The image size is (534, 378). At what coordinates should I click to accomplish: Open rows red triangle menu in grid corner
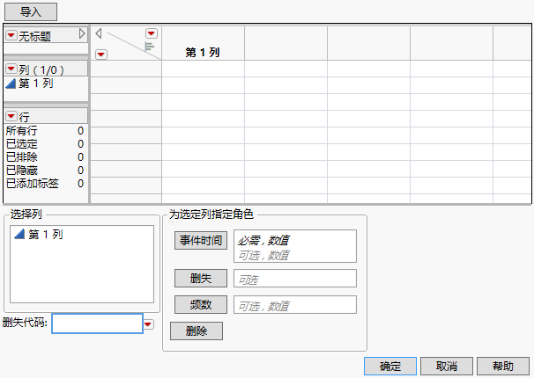coord(101,55)
